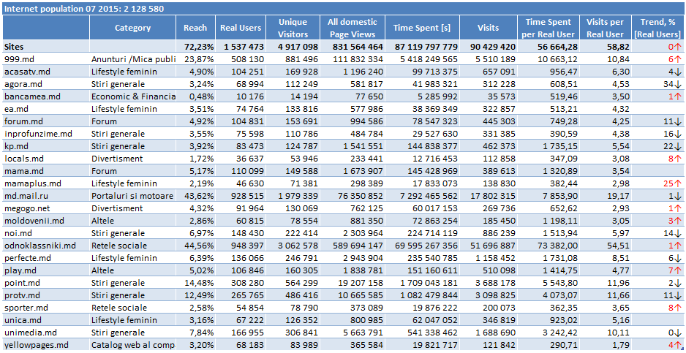Click md.mail.ru reach value 43,62%
686x353 pixels.
click(195, 196)
